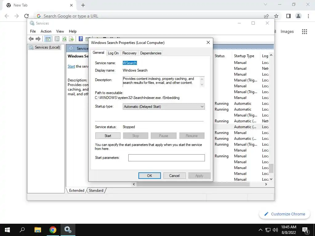Click the Export List toolbar icon
Screen dimensions: 315x236
coord(71,39)
